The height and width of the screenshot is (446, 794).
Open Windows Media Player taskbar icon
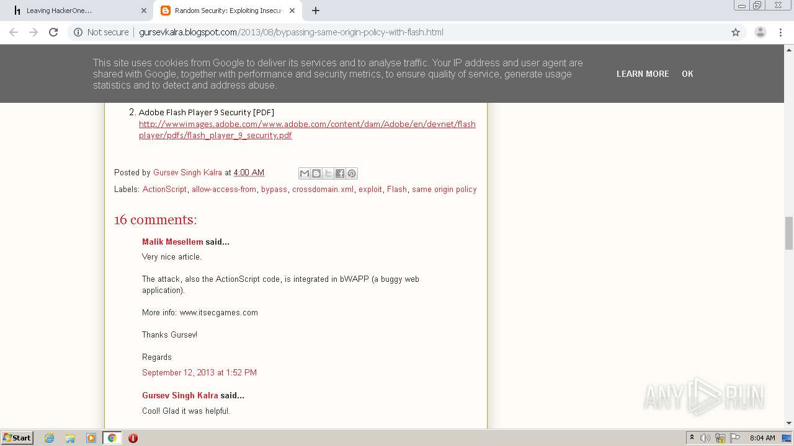[x=91, y=438]
